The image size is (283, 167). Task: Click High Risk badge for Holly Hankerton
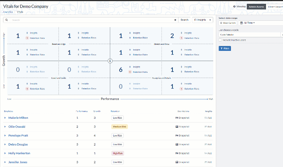tap(118, 153)
